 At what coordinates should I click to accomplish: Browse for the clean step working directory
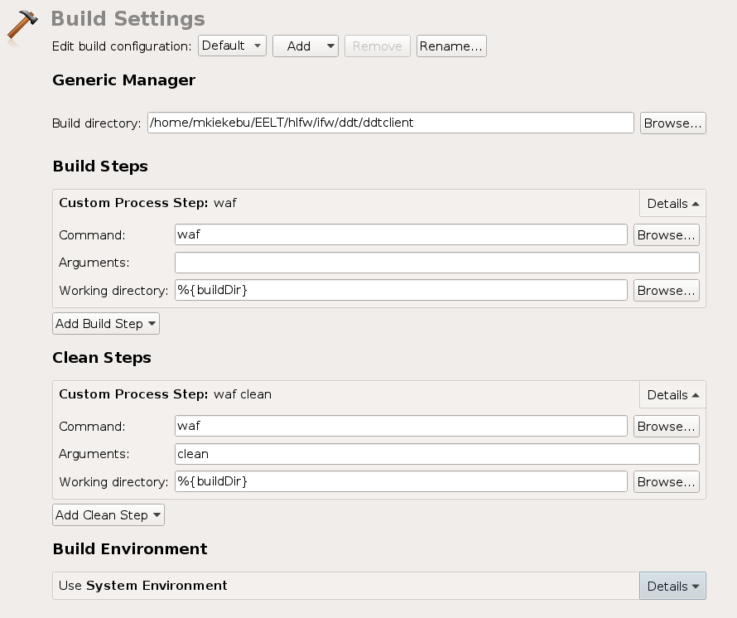click(x=666, y=481)
